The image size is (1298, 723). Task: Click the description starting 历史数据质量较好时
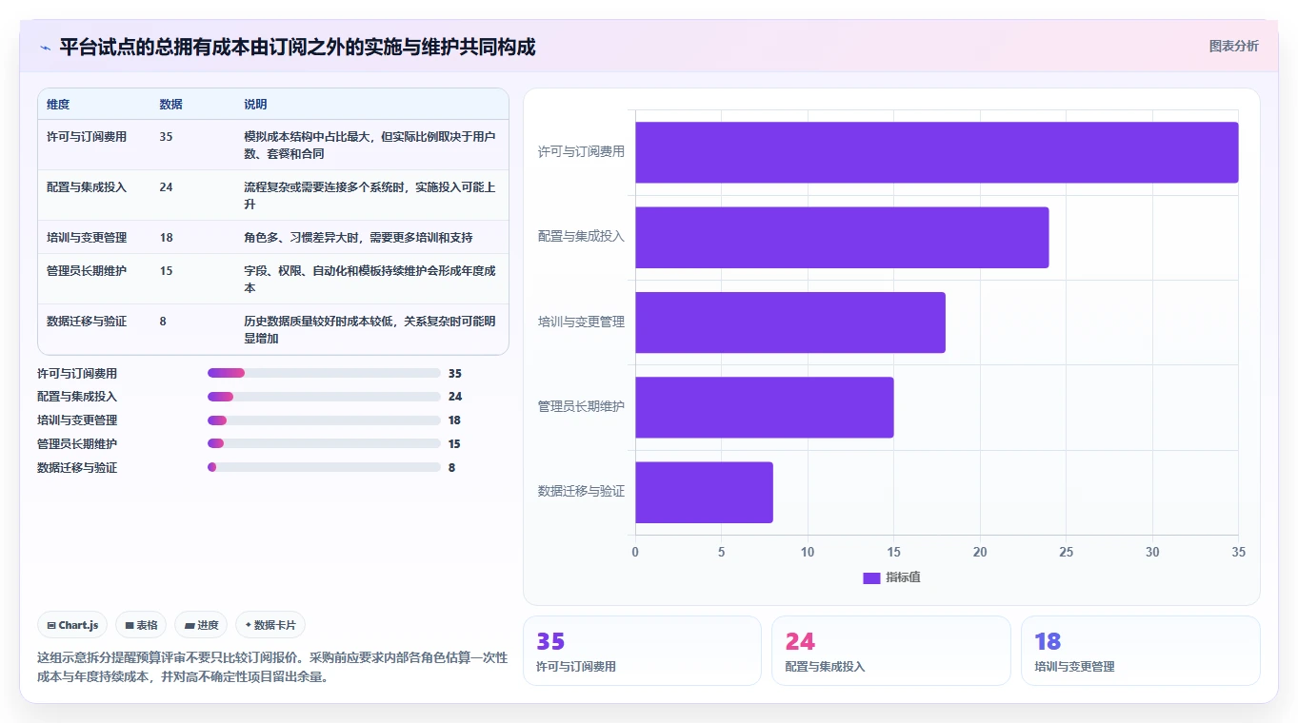(369, 330)
